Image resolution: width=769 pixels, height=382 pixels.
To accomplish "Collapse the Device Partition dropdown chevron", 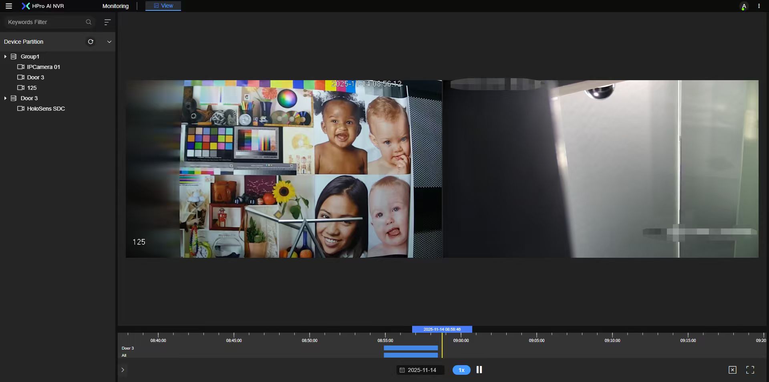I will [109, 42].
